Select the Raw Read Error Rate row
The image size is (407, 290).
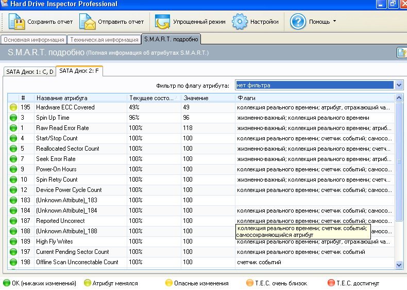coord(62,128)
